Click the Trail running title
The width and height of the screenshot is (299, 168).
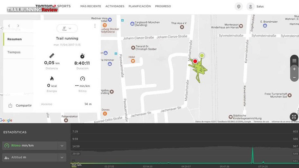67,38
